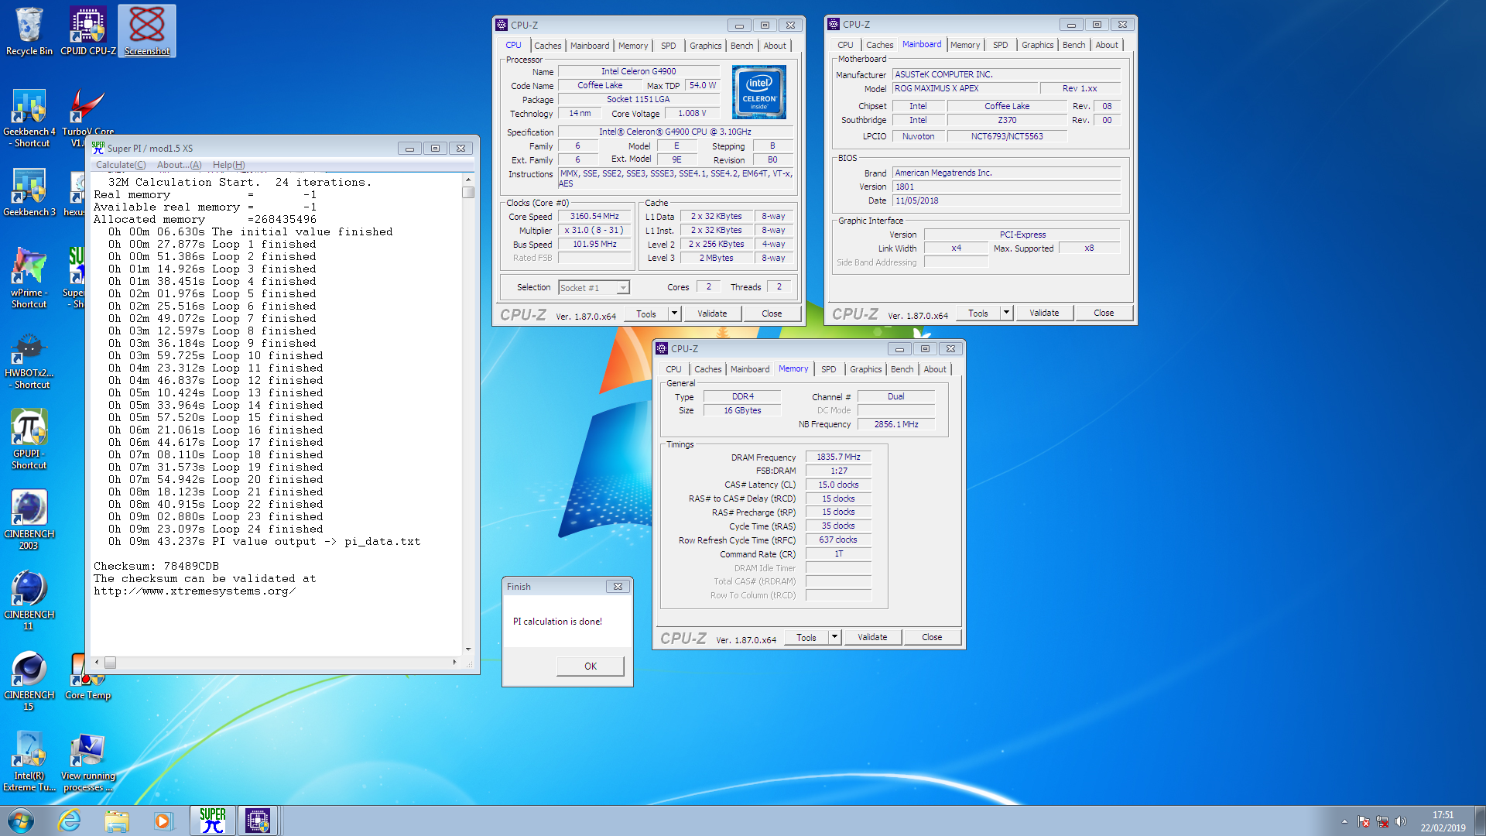Click the network tray icon
The width and height of the screenshot is (1486, 836).
(1382, 821)
